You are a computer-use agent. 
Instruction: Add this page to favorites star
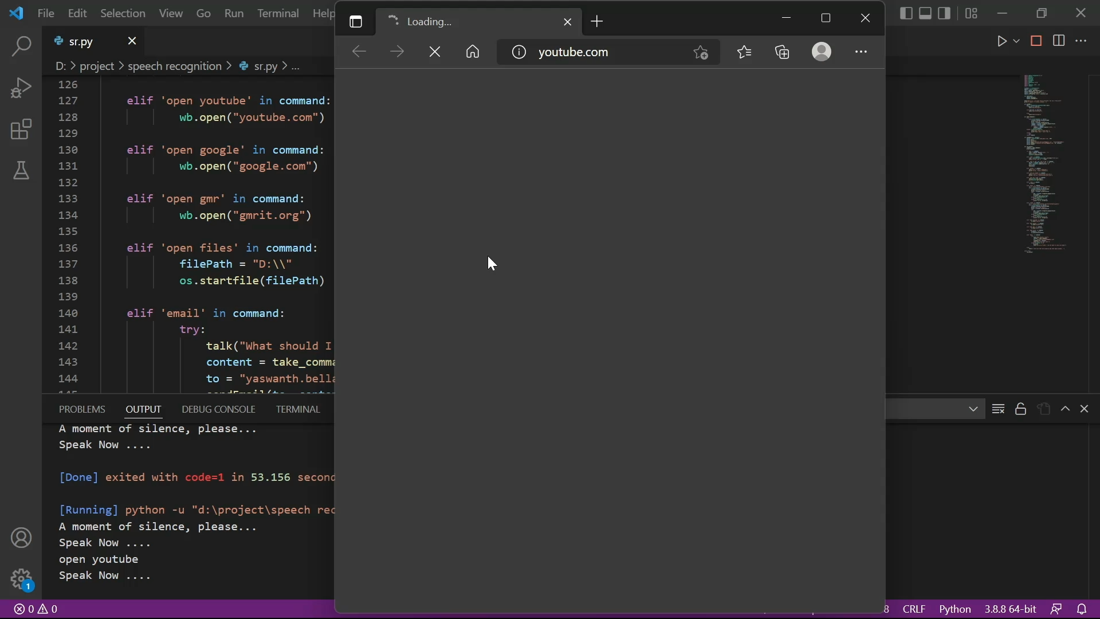click(701, 52)
